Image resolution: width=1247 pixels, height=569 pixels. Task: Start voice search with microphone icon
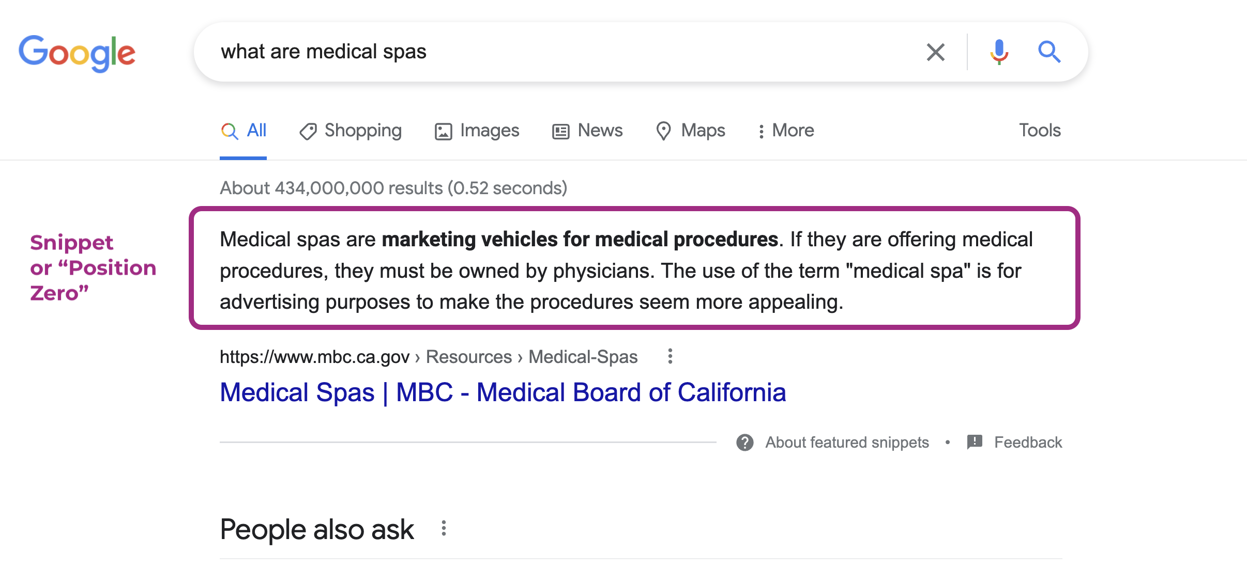tap(999, 52)
